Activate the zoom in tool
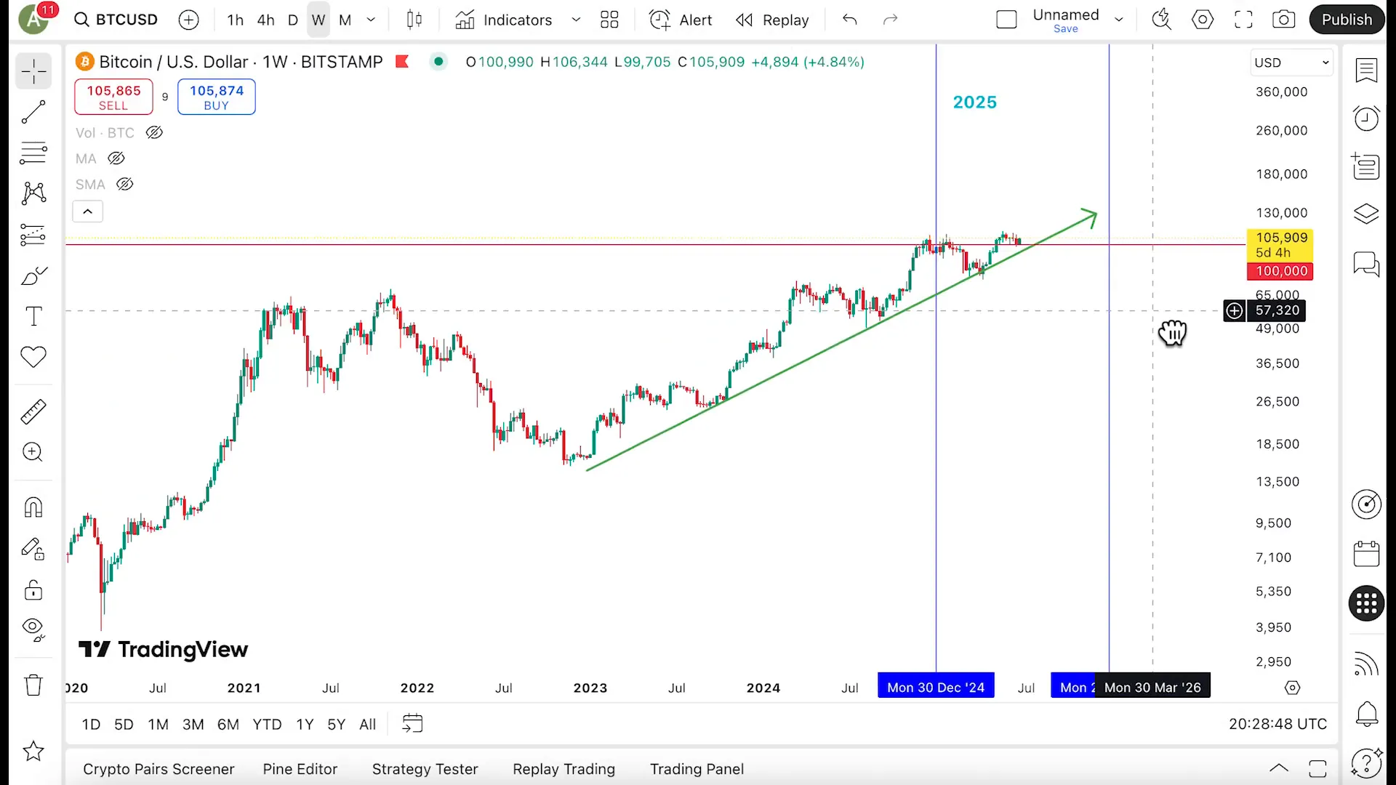 pyautogui.click(x=33, y=452)
